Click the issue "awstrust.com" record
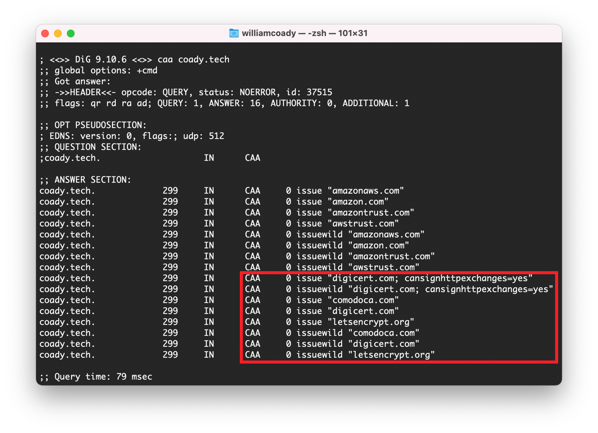598x433 pixels. tap(219, 224)
